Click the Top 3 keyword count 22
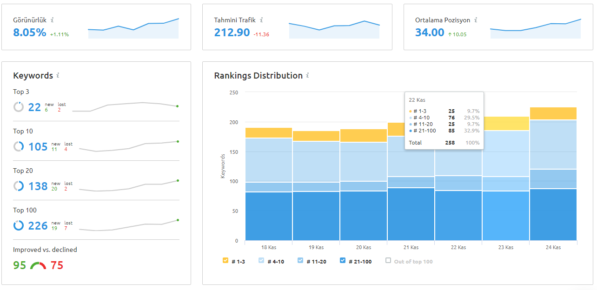Screen dimensions: 597x290 [34, 107]
